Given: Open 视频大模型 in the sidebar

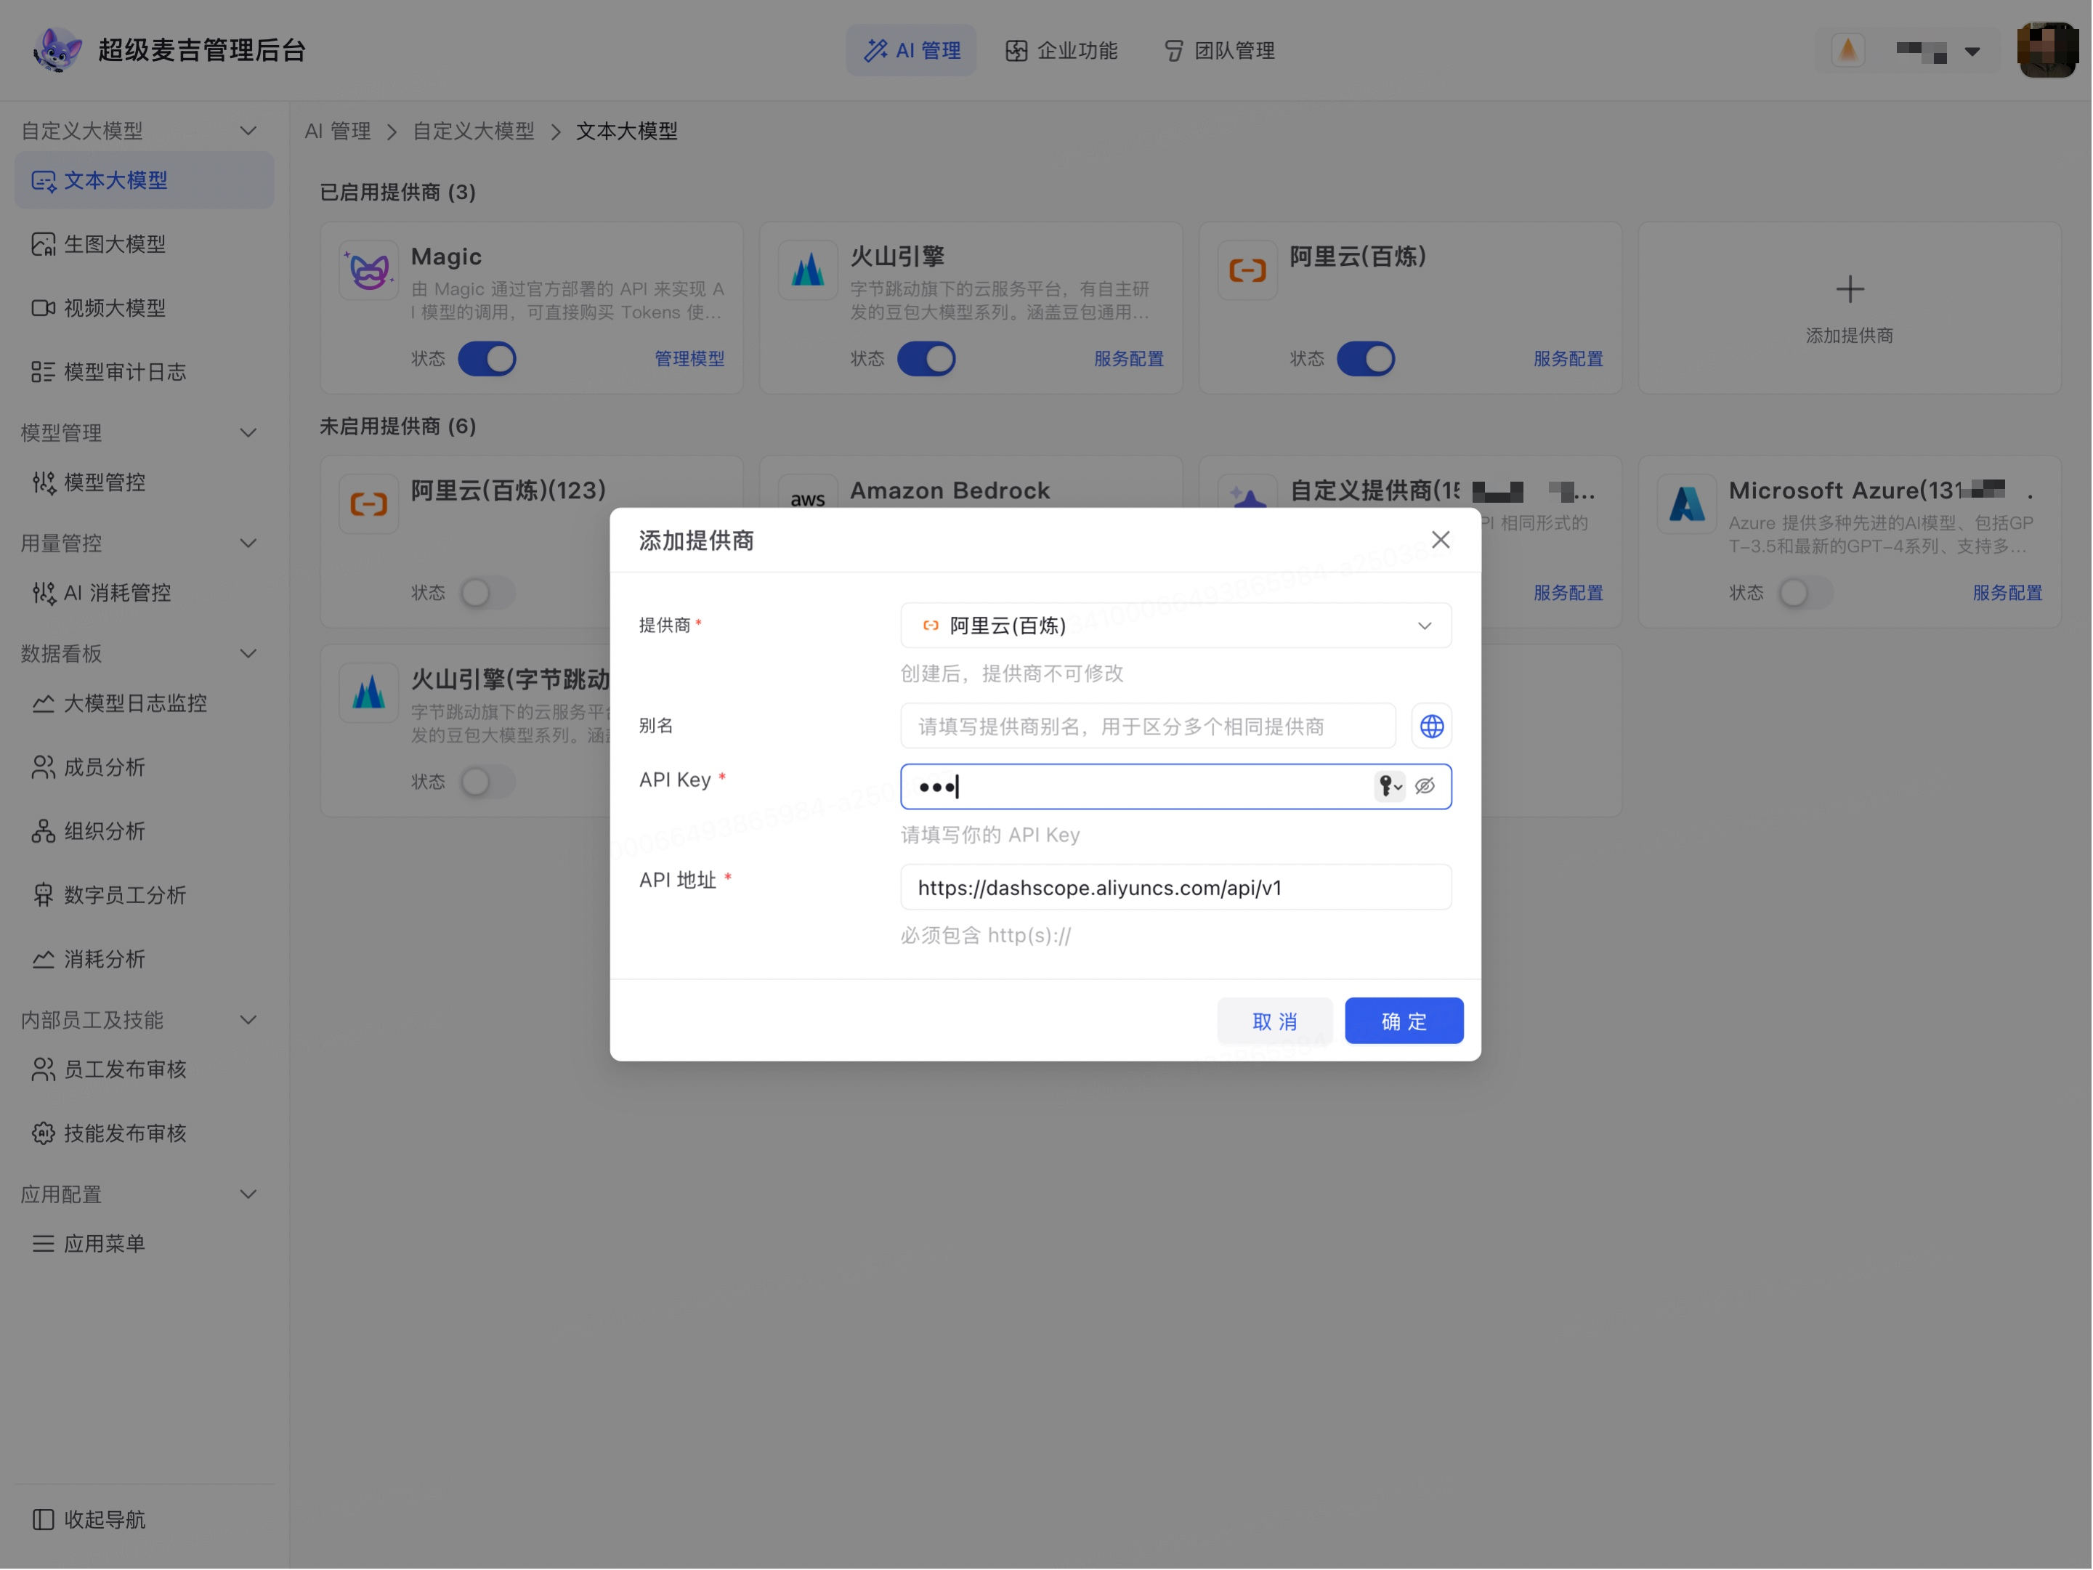Looking at the screenshot, I should tap(144, 307).
